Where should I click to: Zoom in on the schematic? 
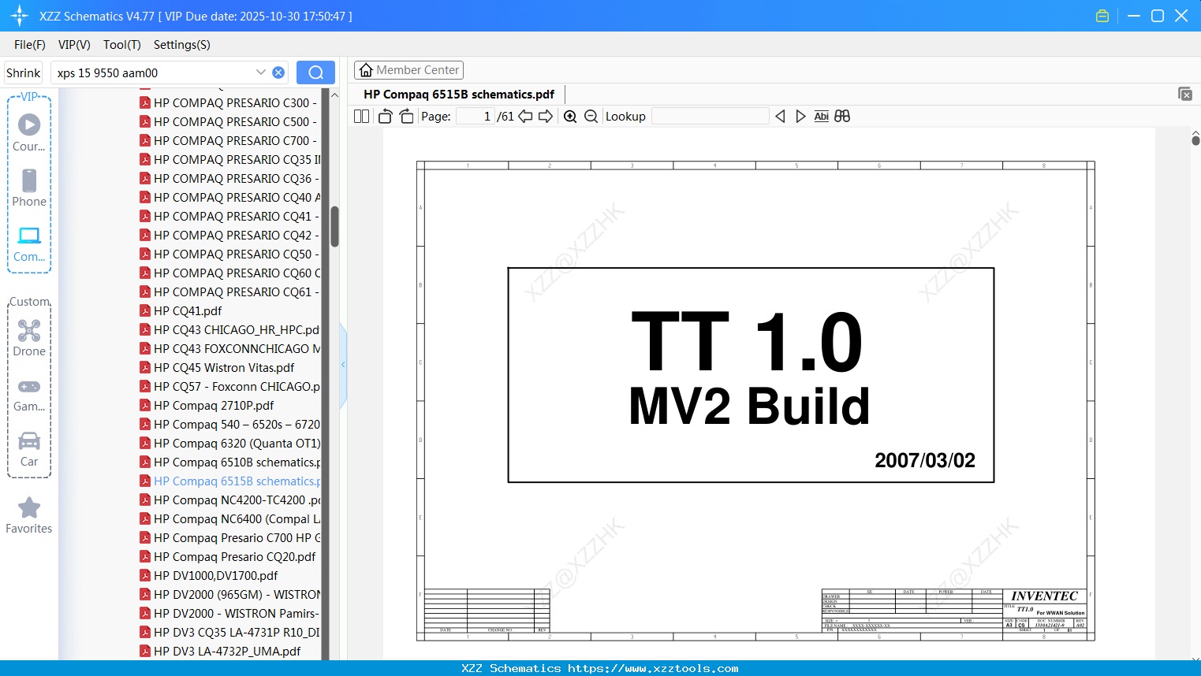point(570,117)
